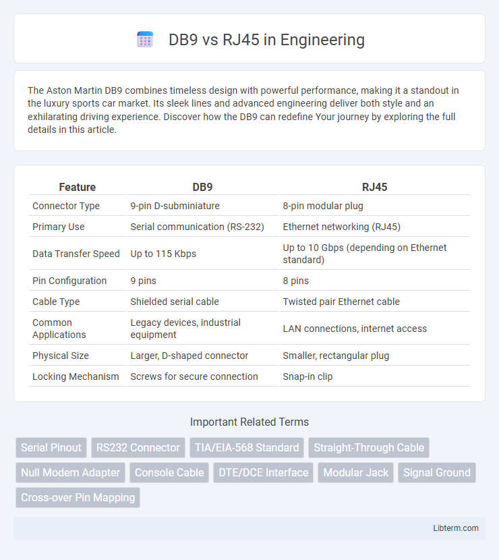Open the Signal Ground tag
The width and height of the screenshot is (499, 560).
coord(437,472)
